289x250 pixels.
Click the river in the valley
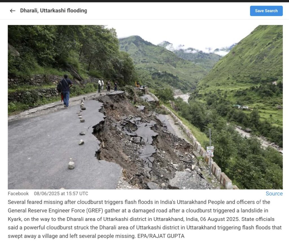tap(182, 97)
